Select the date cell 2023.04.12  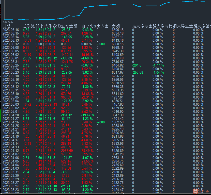pos(11,151)
